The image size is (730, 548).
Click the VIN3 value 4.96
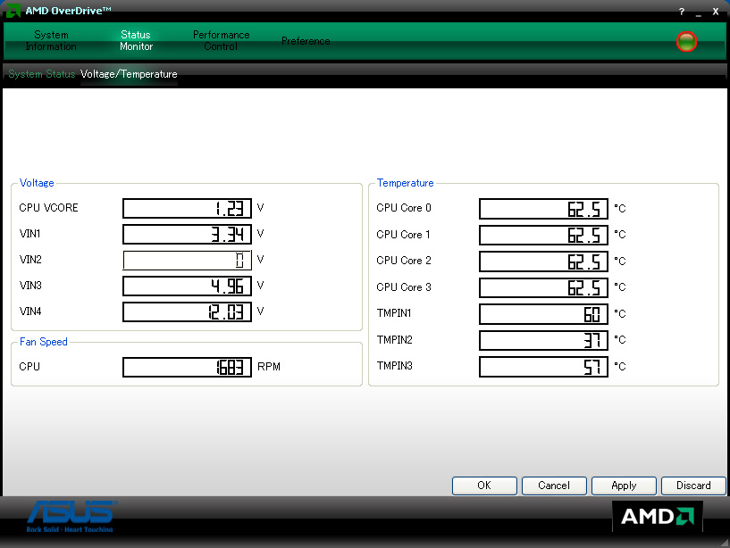[187, 286]
